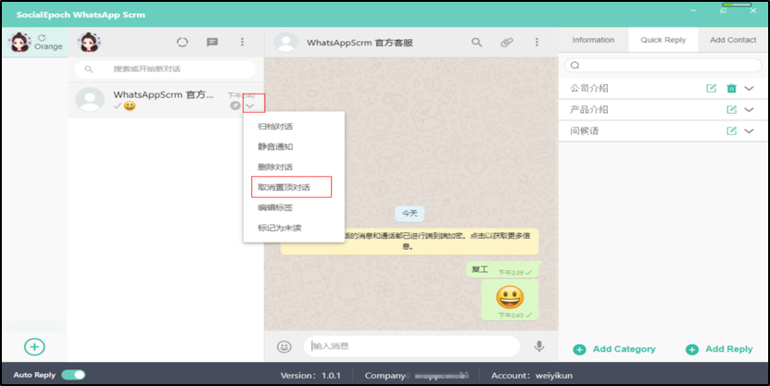This screenshot has width=770, height=386.
Task: Click the pinned icon on WhatsAppScrm chat
Action: coord(235,106)
